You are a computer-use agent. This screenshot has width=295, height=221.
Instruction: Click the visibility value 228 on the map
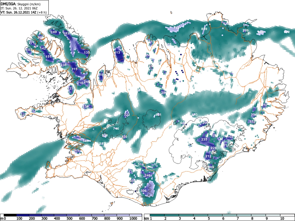[214, 148]
